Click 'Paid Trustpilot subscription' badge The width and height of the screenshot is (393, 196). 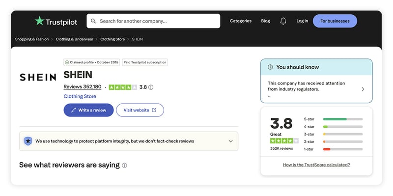[x=145, y=62]
